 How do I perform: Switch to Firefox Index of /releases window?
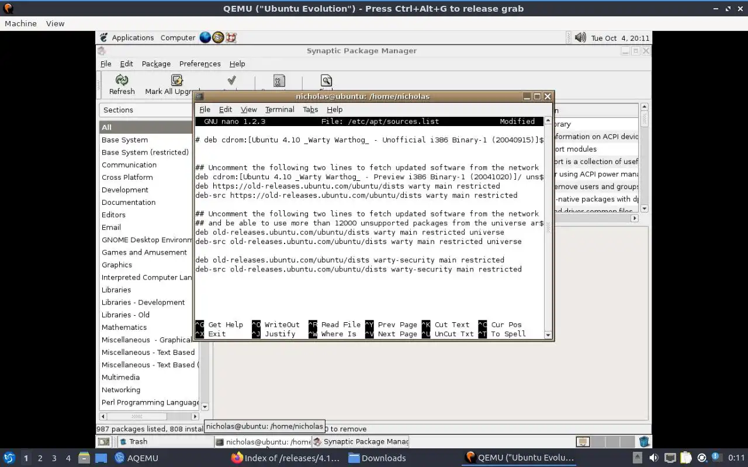pos(285,458)
